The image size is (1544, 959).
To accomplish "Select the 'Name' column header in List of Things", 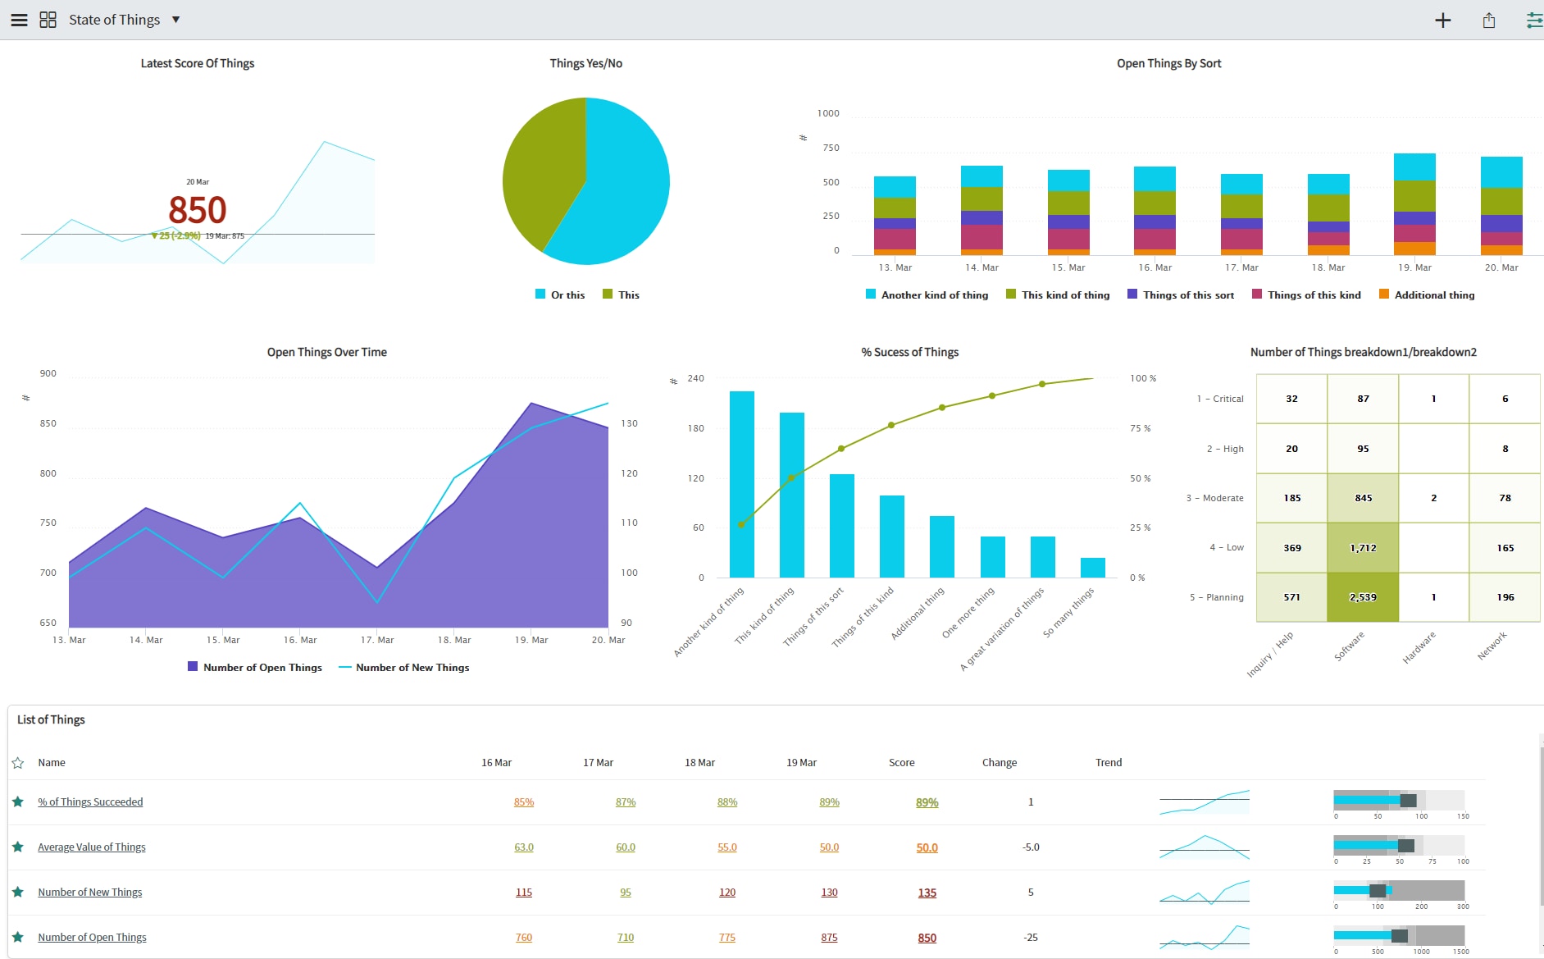I will pos(52,762).
